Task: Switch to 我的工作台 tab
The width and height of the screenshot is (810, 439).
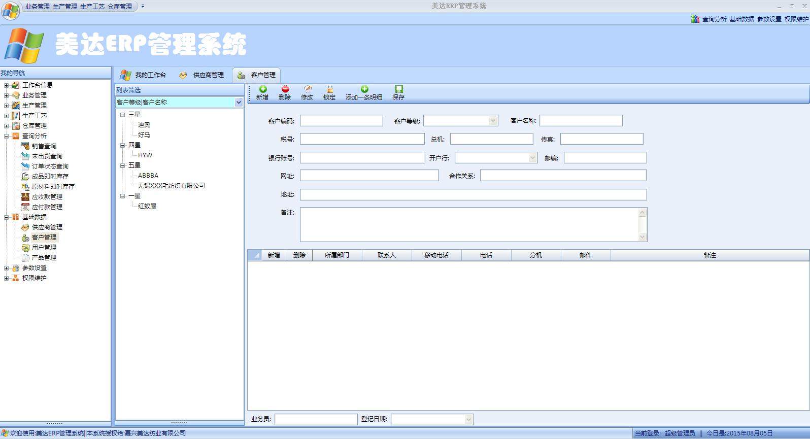Action: [143, 75]
